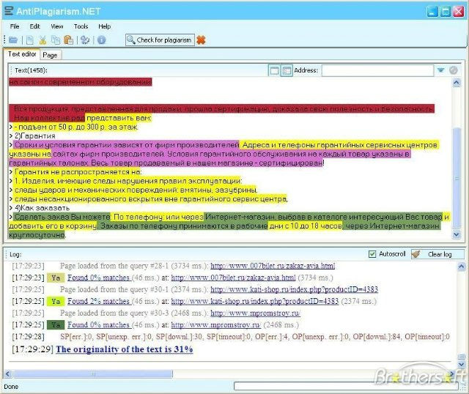Open the File menu
The width and height of the screenshot is (469, 394).
click(15, 26)
